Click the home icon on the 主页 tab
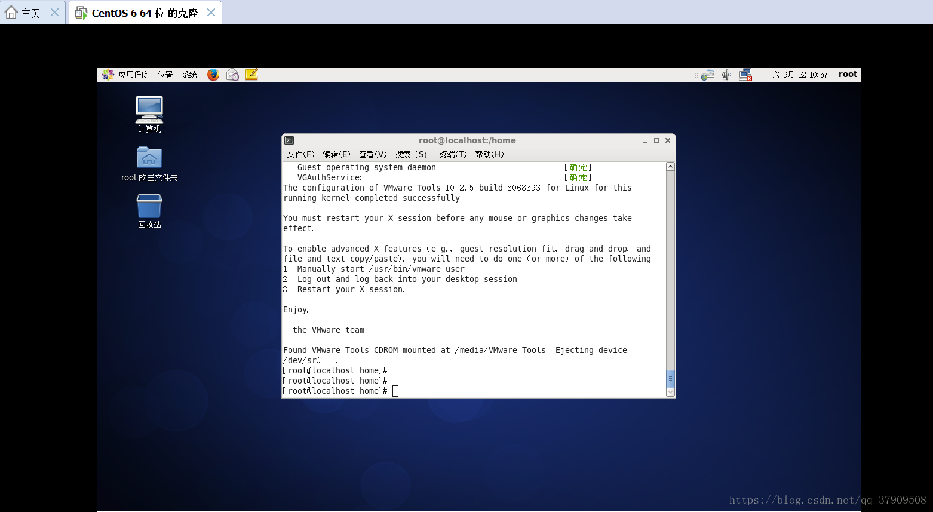Screen dimensions: 933x512 coord(11,13)
